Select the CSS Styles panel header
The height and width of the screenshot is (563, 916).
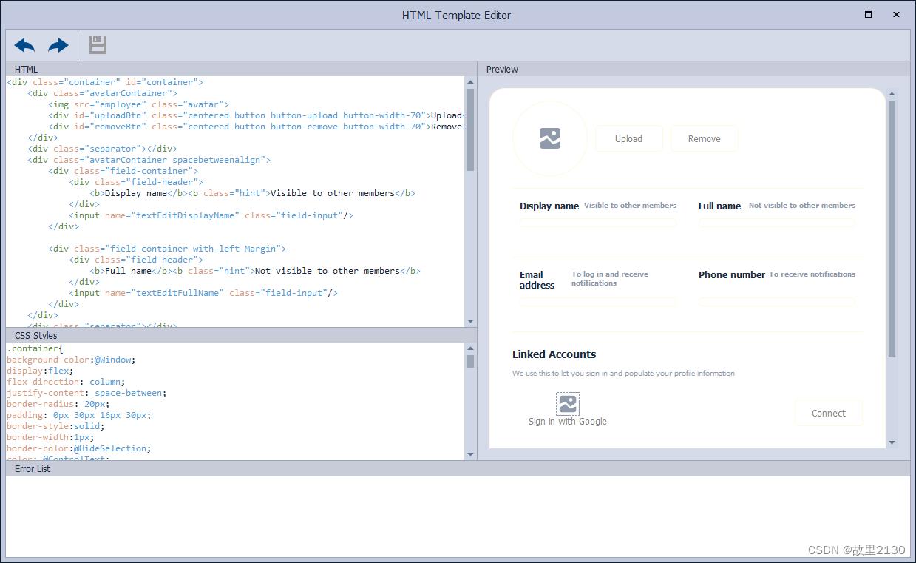(x=35, y=335)
